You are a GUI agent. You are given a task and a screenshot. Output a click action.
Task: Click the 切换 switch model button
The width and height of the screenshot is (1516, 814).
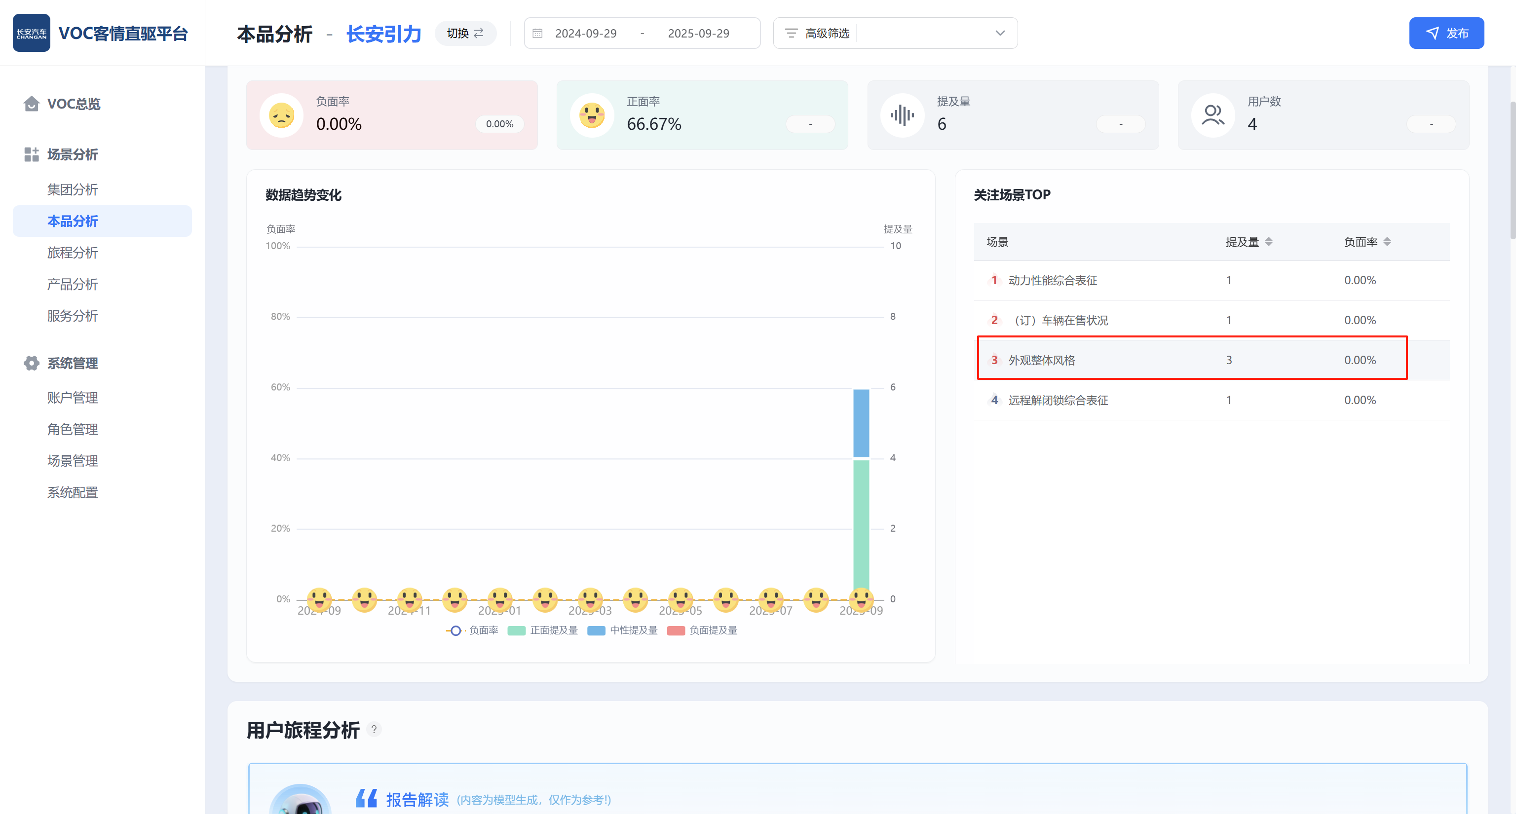(465, 34)
